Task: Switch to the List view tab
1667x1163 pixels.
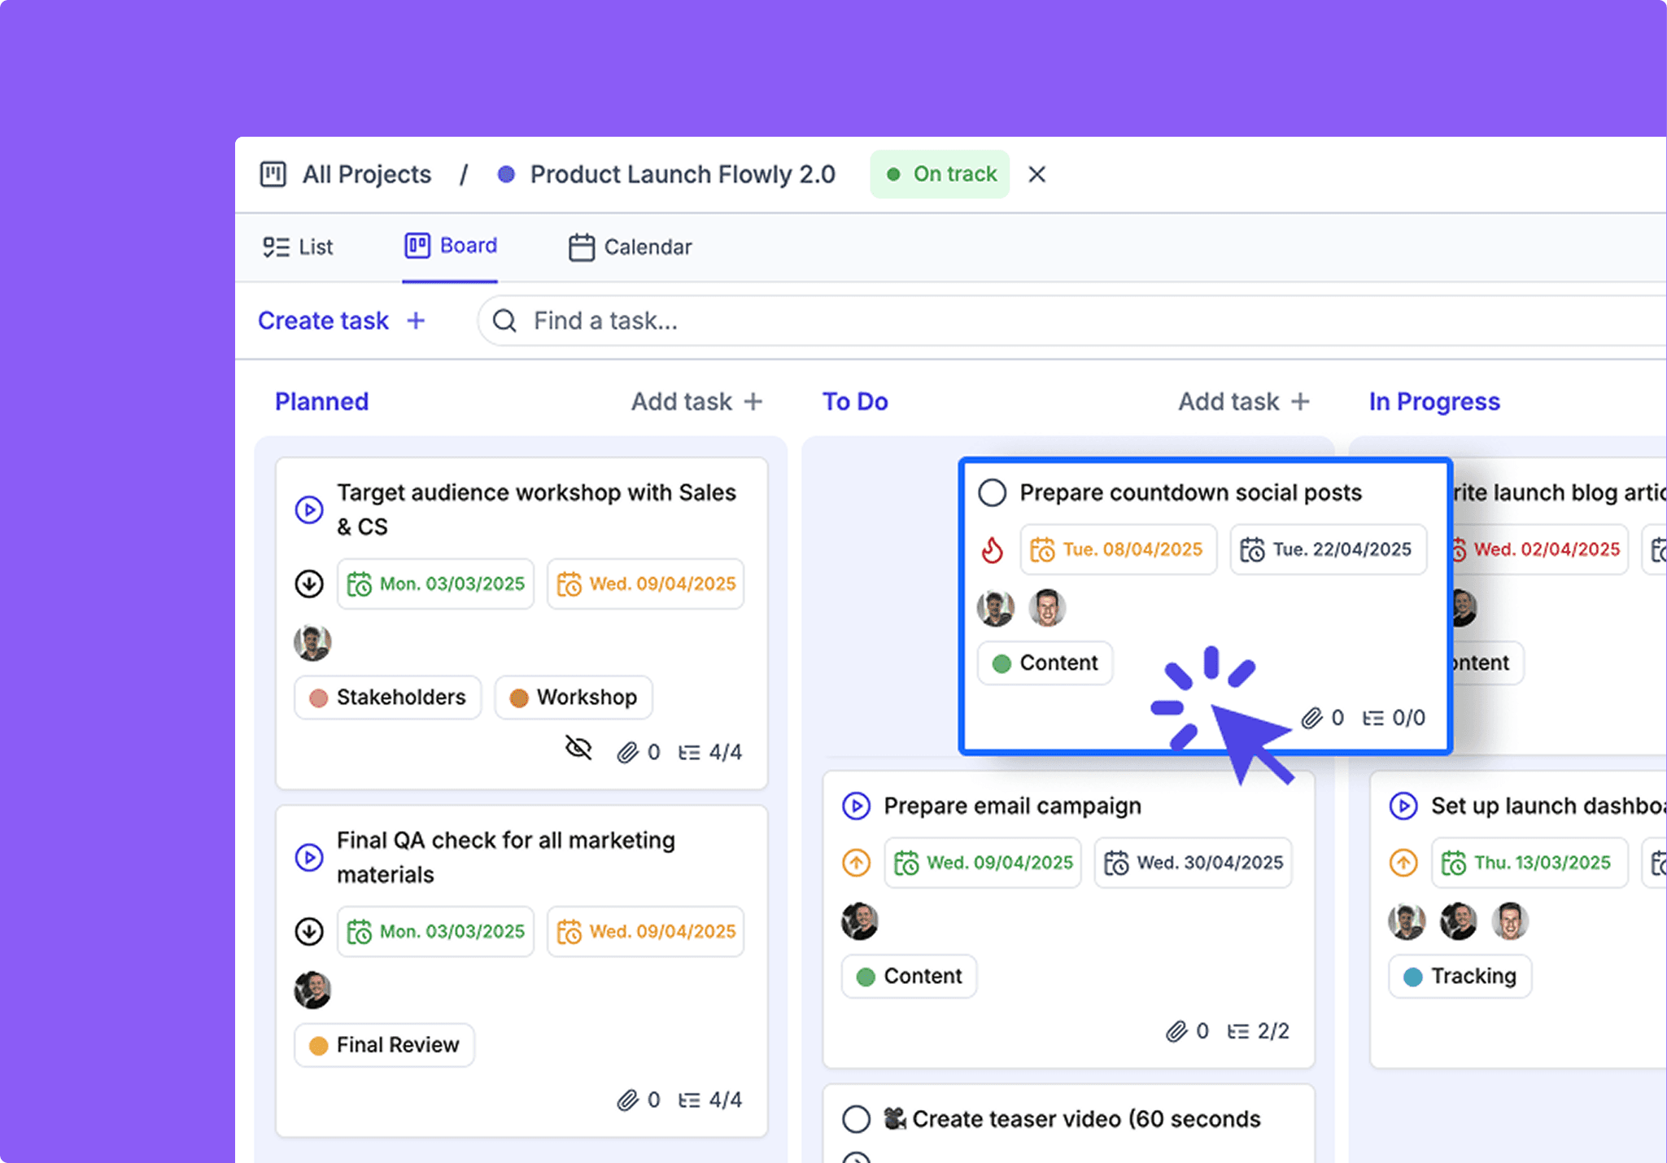Action: pyautogui.click(x=298, y=247)
